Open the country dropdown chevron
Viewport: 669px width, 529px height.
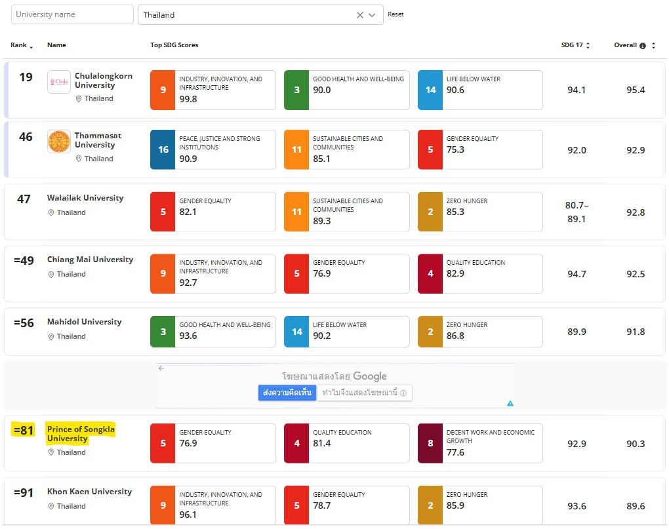point(372,15)
